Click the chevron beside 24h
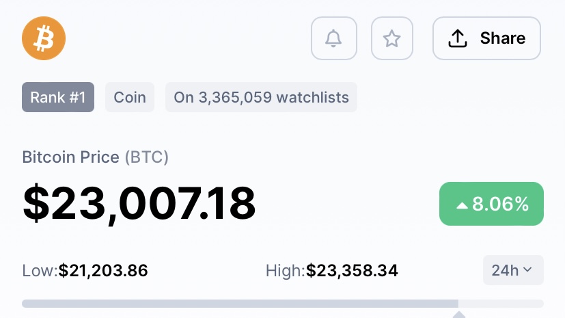Viewport: 565px width, 318px height. 527,269
